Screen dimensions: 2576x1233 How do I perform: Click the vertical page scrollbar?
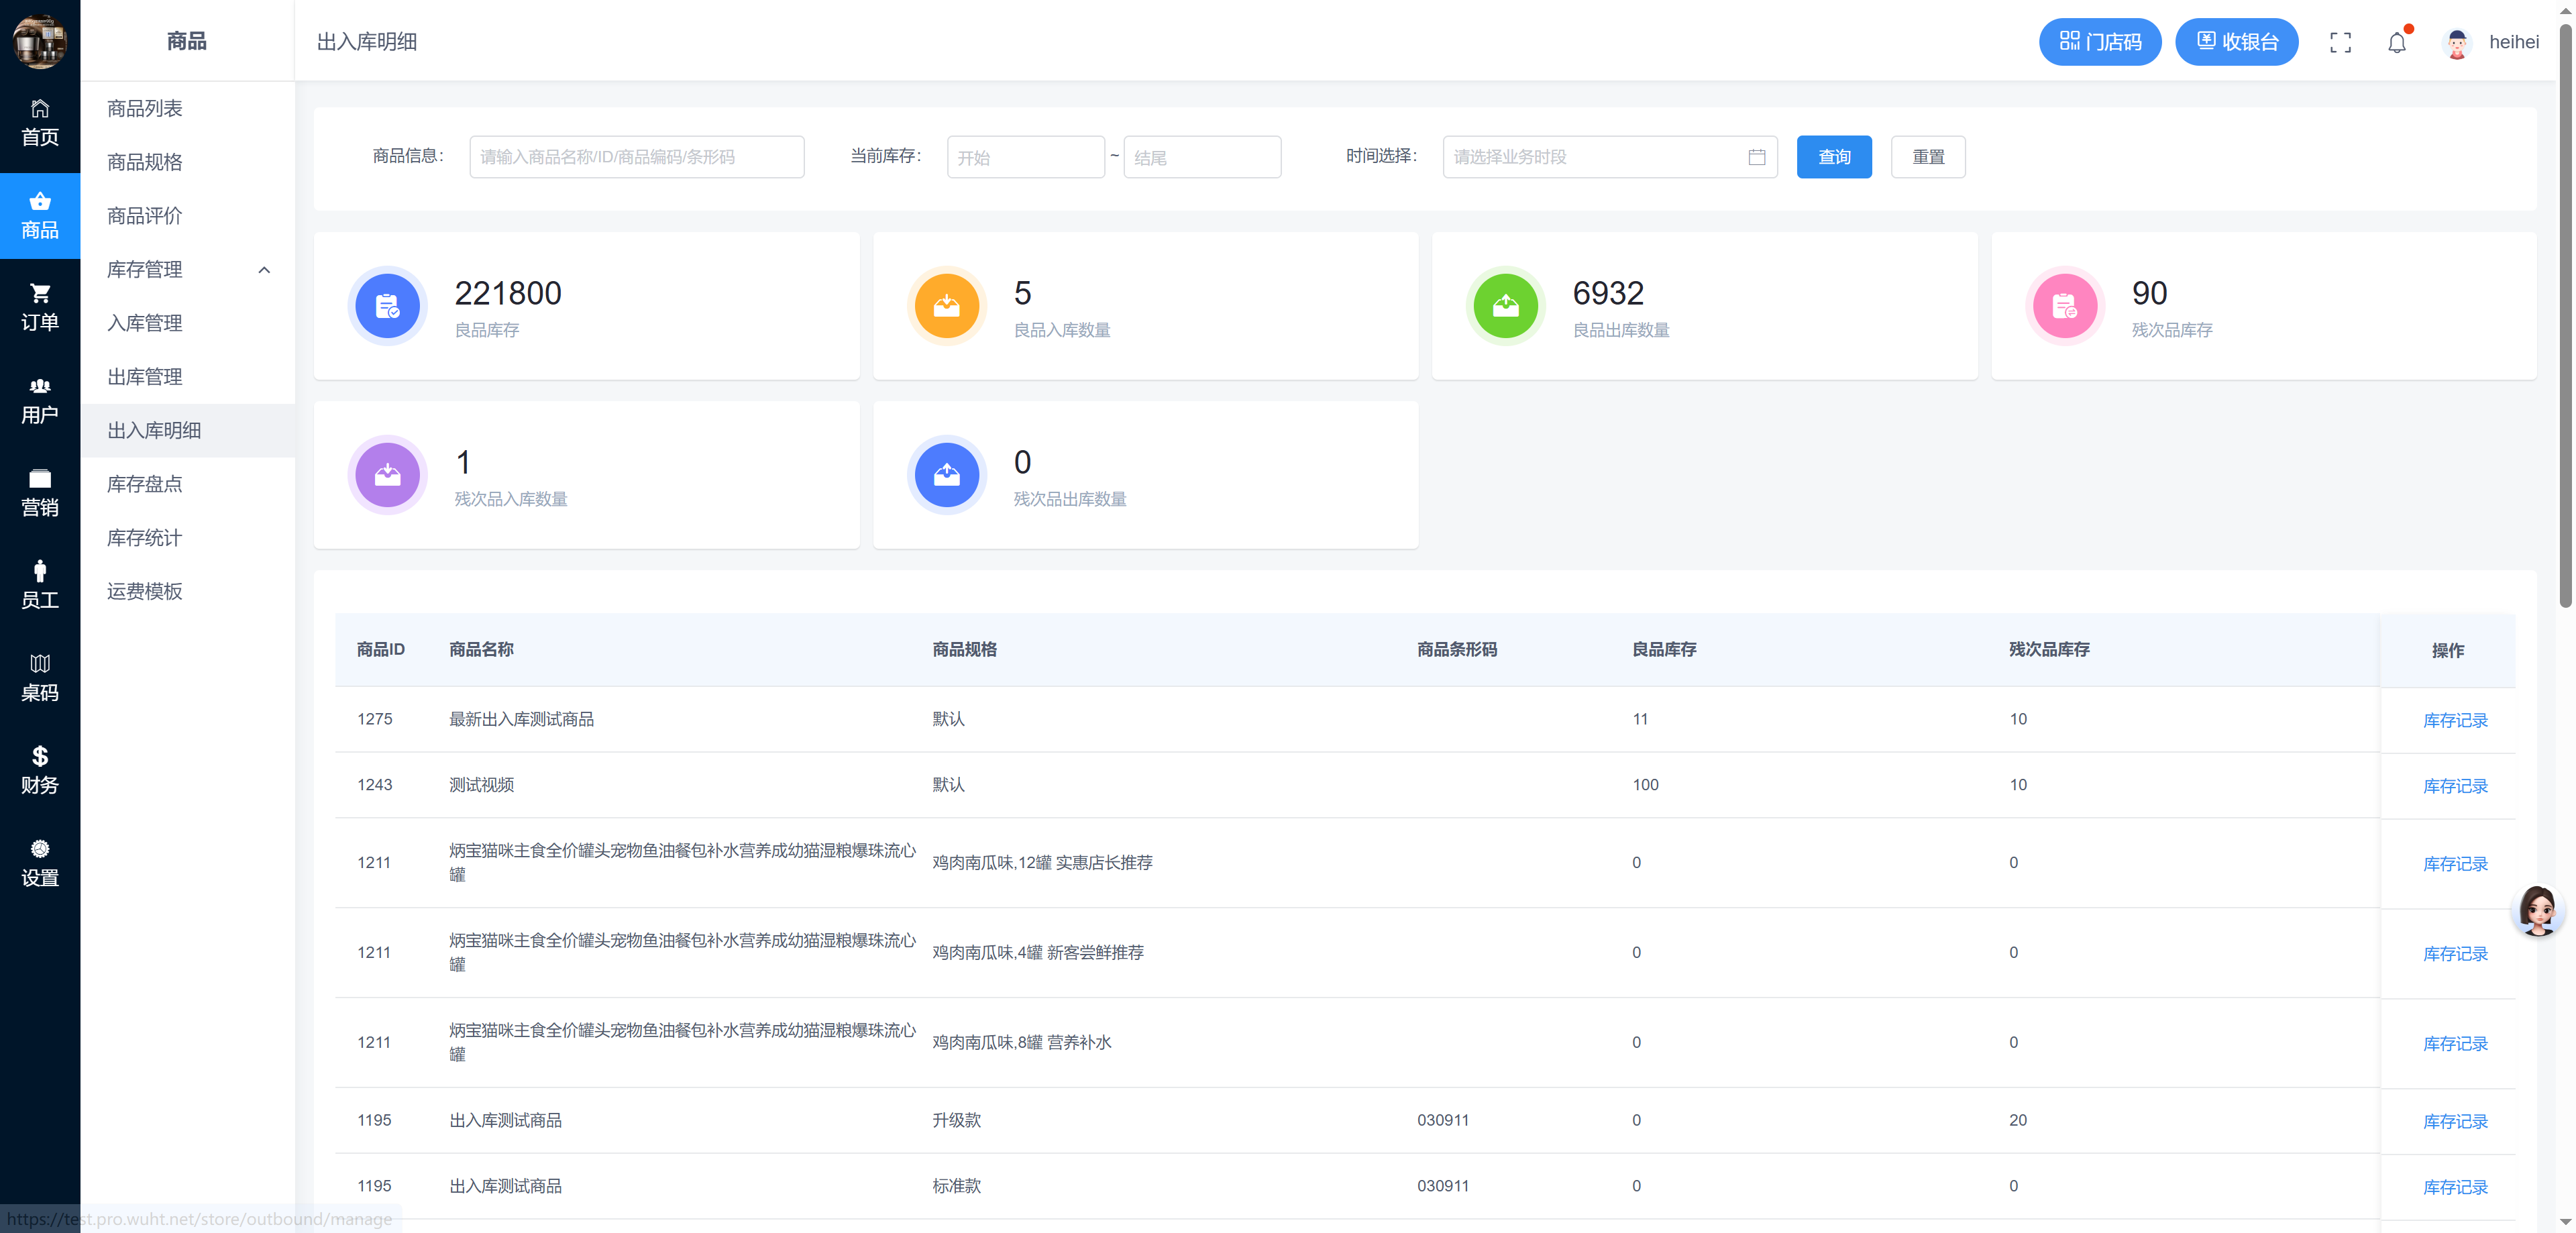(x=2565, y=320)
